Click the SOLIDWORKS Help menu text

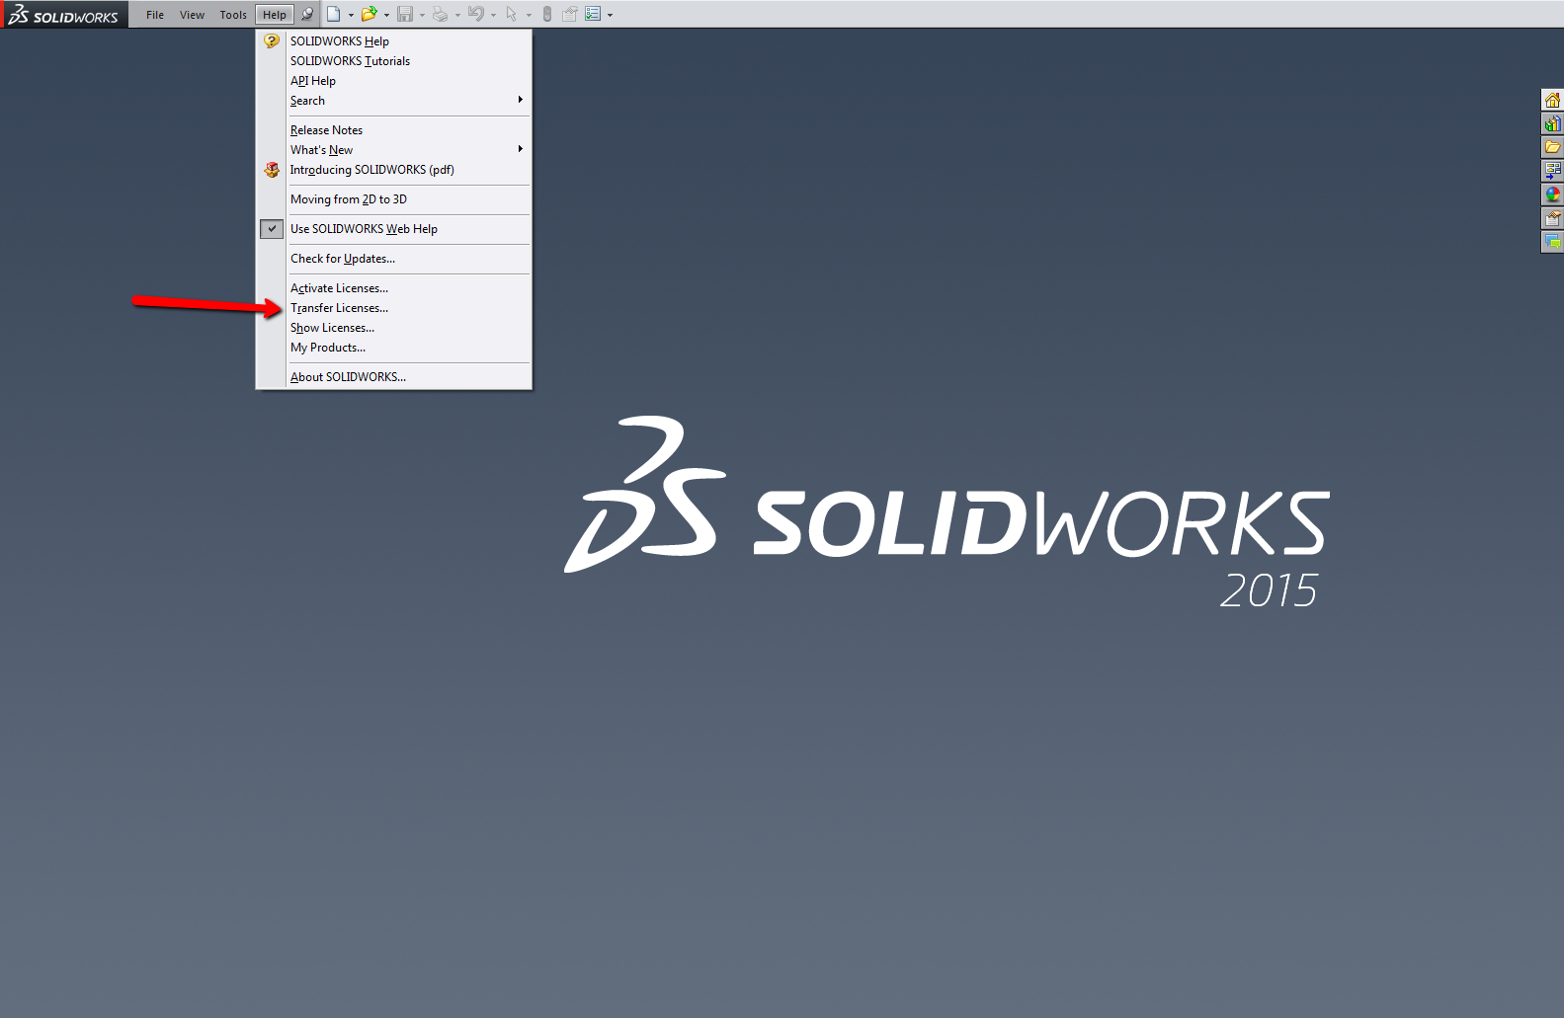tap(340, 41)
